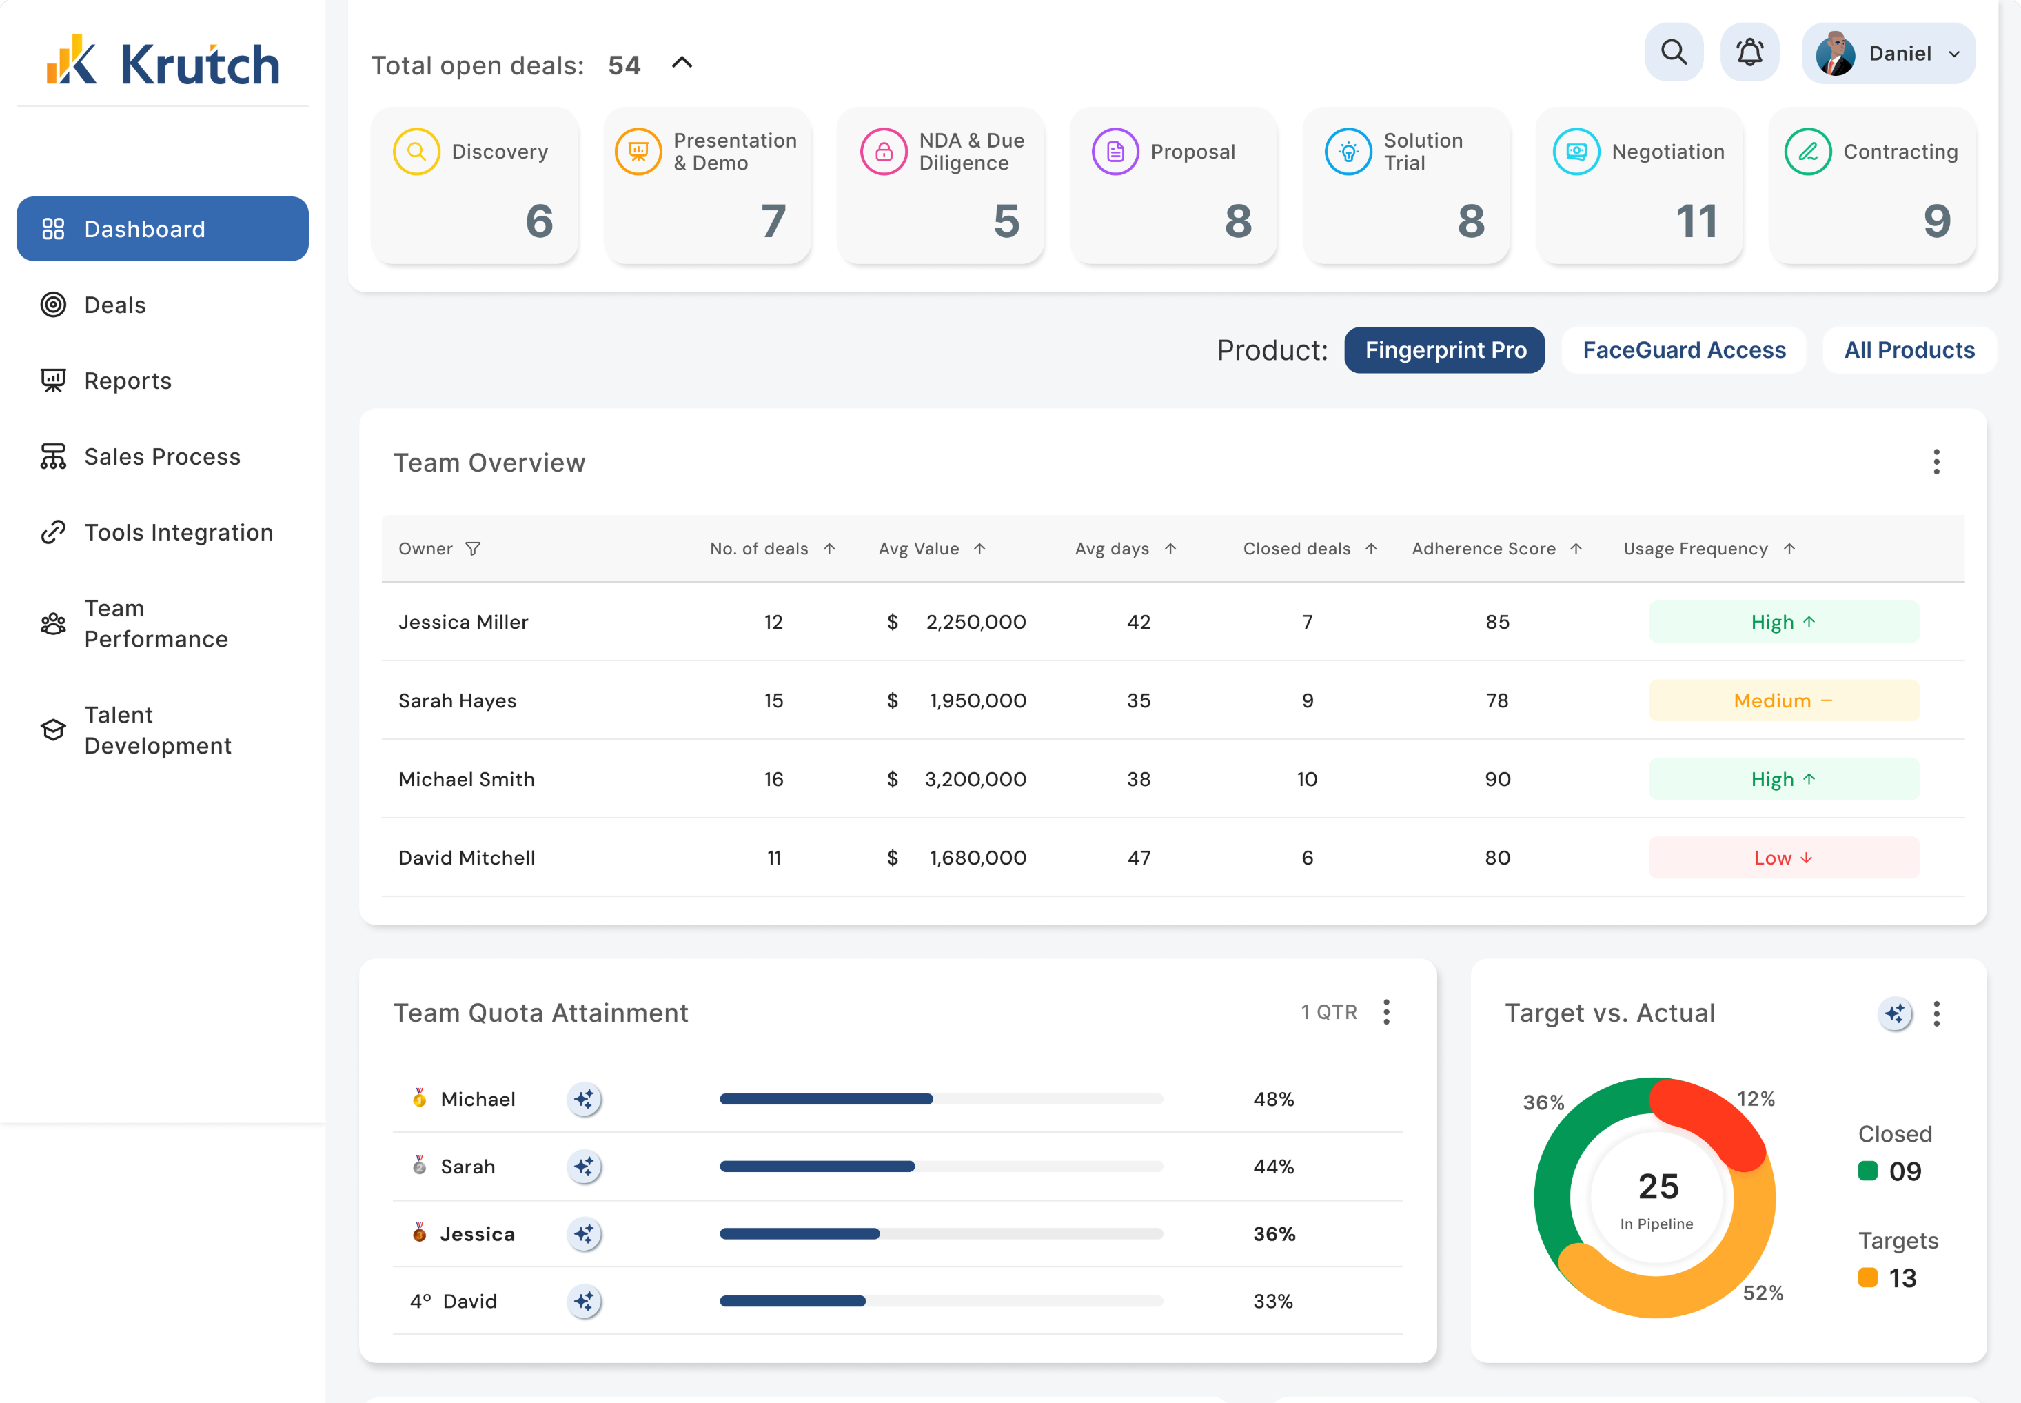Open the Negotiation stage card

click(1640, 185)
